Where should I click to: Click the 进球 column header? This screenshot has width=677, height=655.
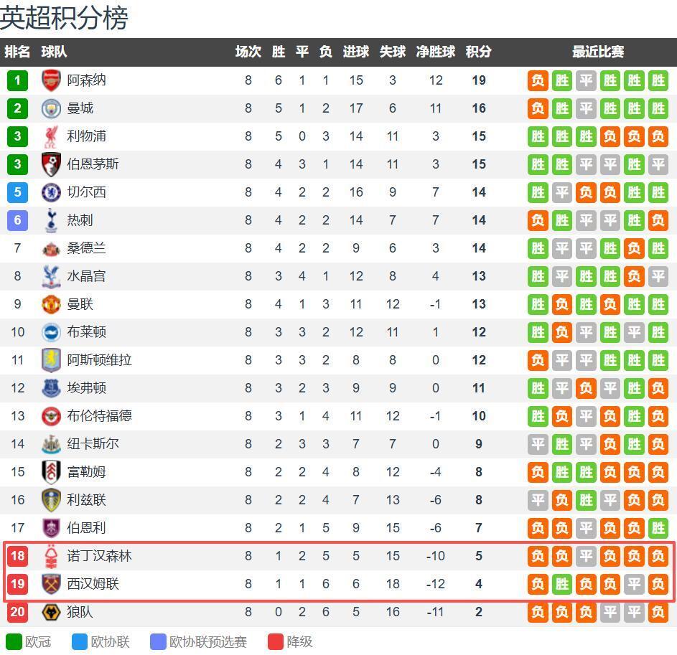pos(355,52)
